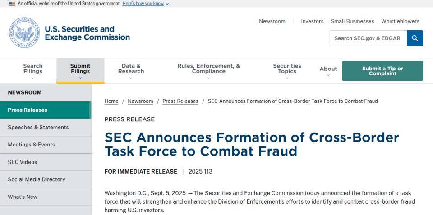Click the magnifying glass search button
The height and width of the screenshot is (215, 433).
click(415, 38)
